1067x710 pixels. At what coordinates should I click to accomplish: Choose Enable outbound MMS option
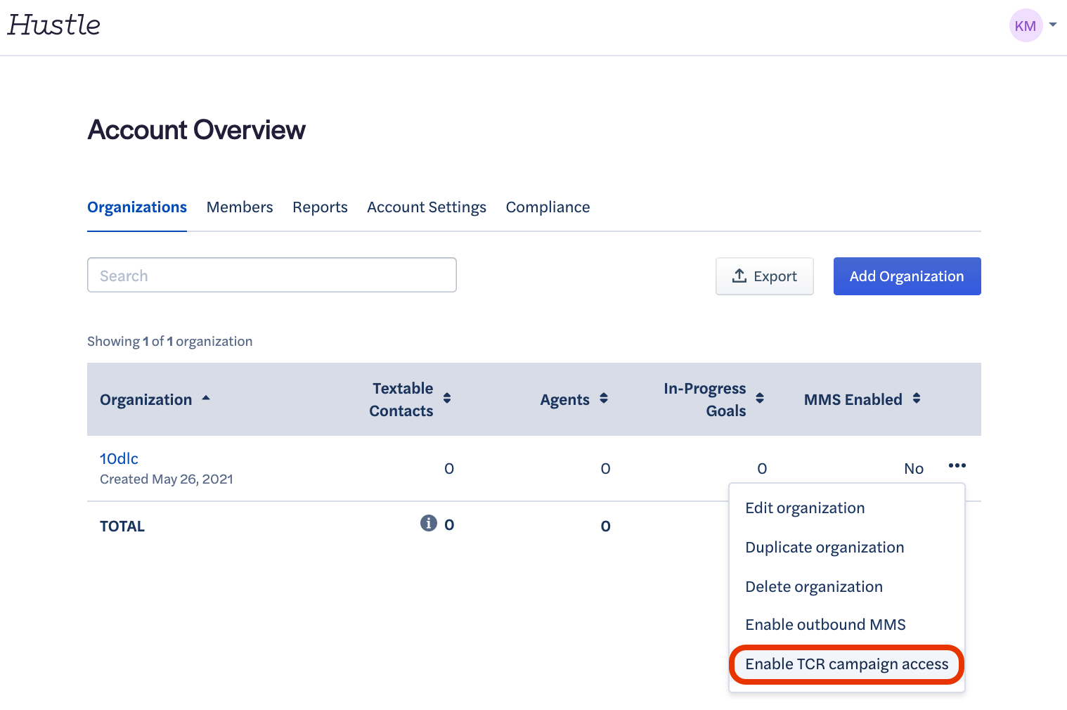click(825, 624)
